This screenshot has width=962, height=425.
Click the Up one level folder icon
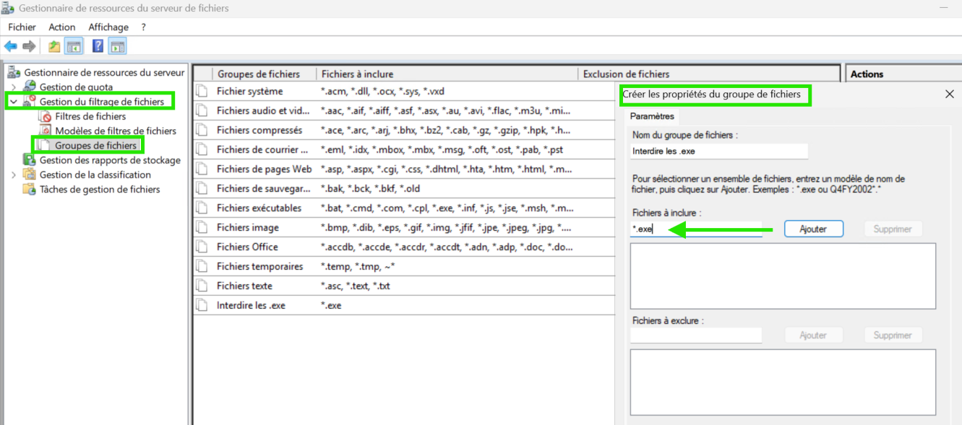(x=54, y=47)
